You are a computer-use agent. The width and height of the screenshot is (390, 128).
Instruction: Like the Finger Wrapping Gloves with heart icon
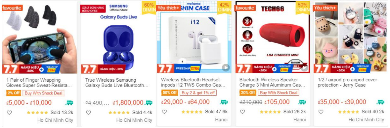coord(9,113)
